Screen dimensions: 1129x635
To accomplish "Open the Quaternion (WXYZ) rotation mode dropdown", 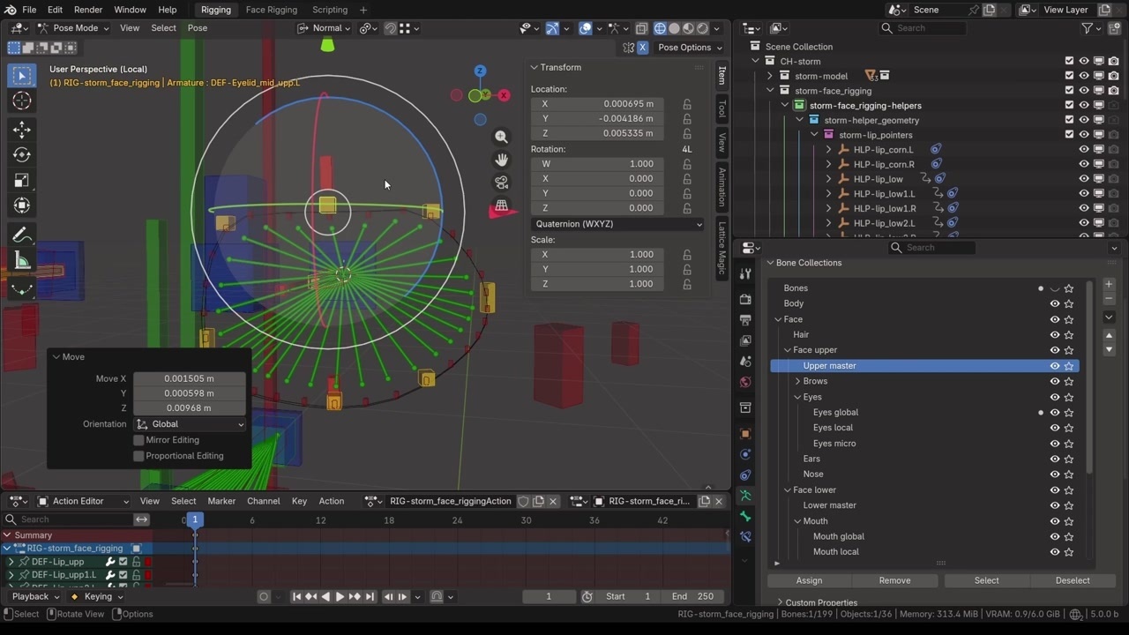I will click(617, 224).
